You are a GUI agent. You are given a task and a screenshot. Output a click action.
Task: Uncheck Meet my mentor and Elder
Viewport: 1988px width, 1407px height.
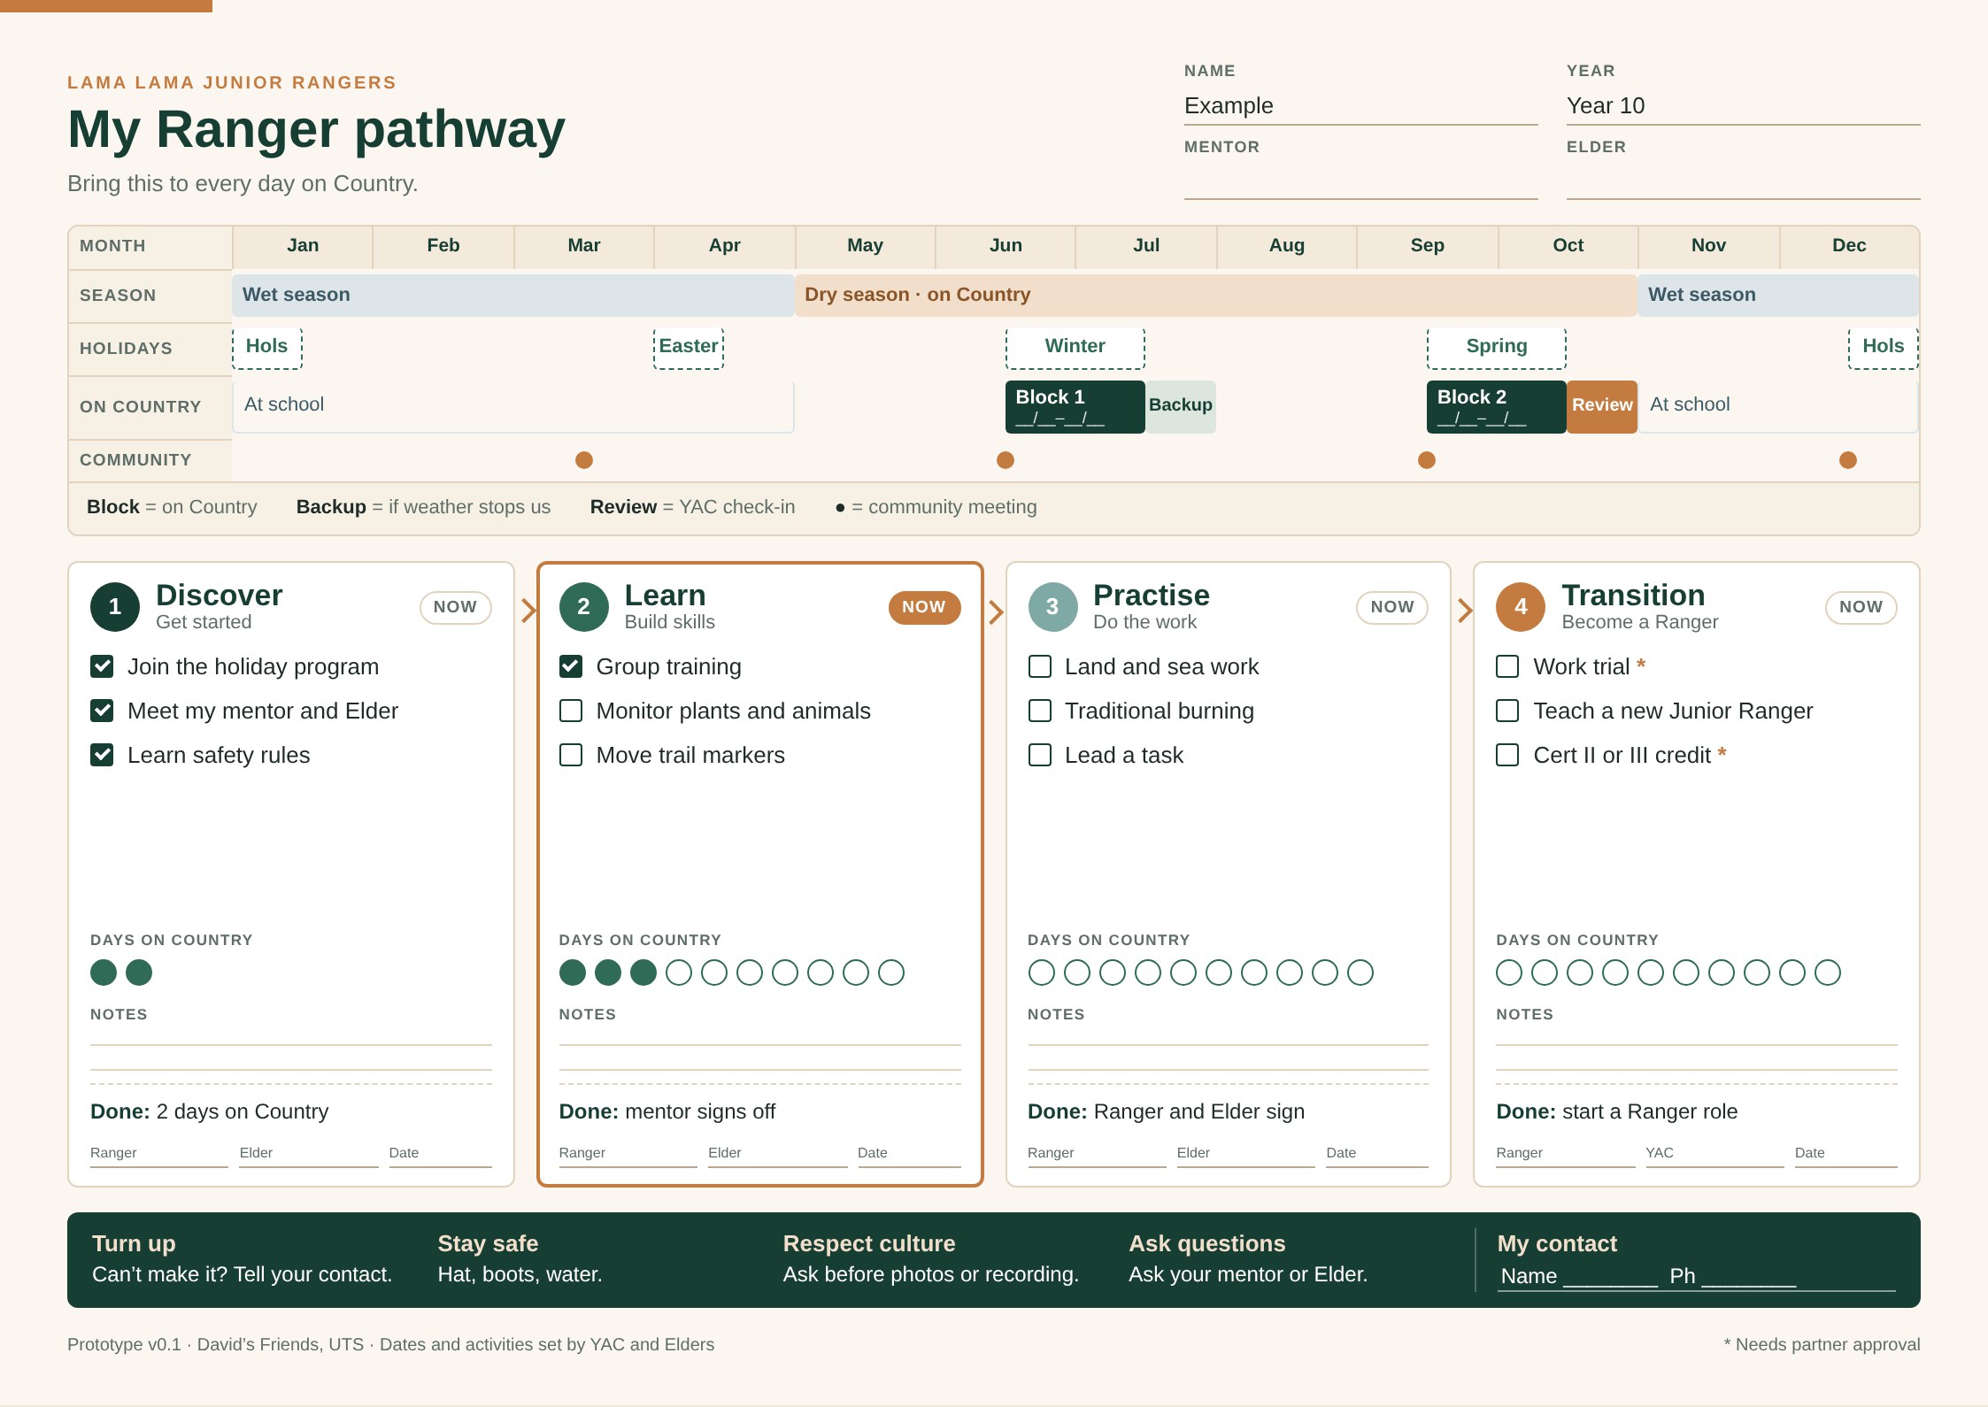click(102, 711)
